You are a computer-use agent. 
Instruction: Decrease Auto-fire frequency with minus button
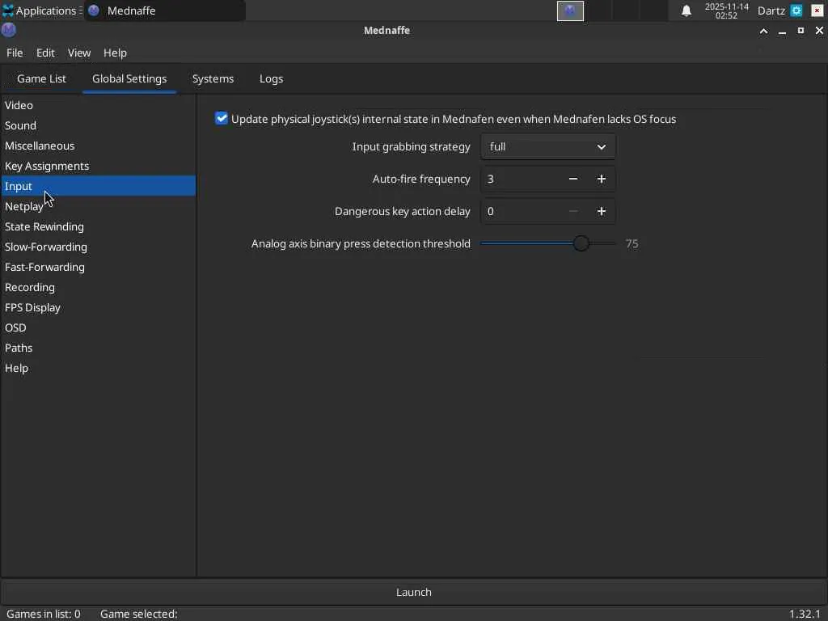pyautogui.click(x=573, y=179)
